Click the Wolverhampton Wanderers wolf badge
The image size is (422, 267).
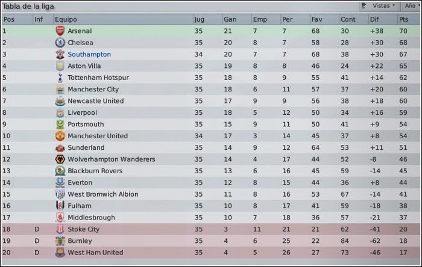pyautogui.click(x=60, y=159)
